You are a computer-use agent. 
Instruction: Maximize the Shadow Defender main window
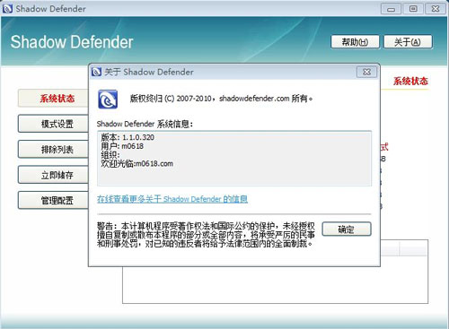pos(413,9)
